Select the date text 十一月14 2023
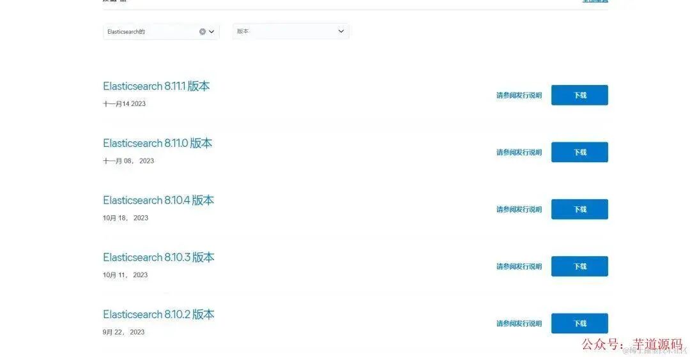This screenshot has width=690, height=357. (x=124, y=103)
